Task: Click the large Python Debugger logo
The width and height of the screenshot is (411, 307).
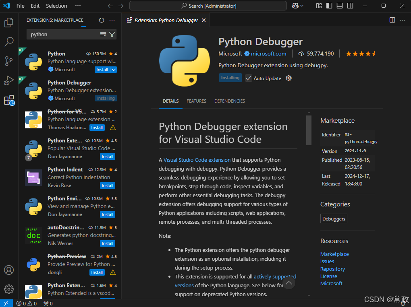Action: [x=185, y=61]
